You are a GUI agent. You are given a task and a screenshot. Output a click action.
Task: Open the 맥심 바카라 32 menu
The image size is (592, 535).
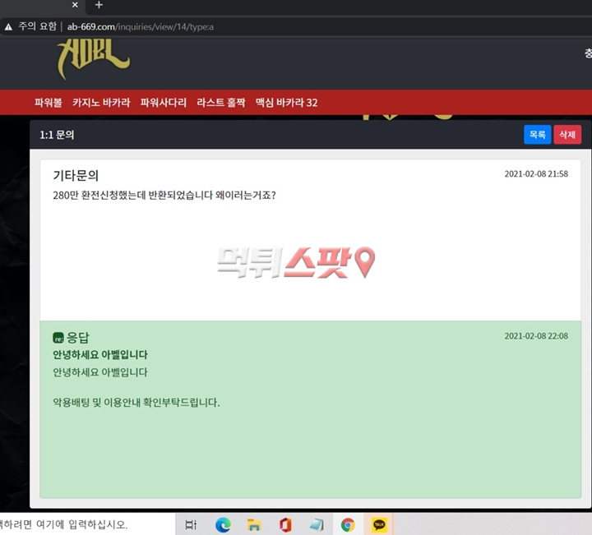click(287, 102)
